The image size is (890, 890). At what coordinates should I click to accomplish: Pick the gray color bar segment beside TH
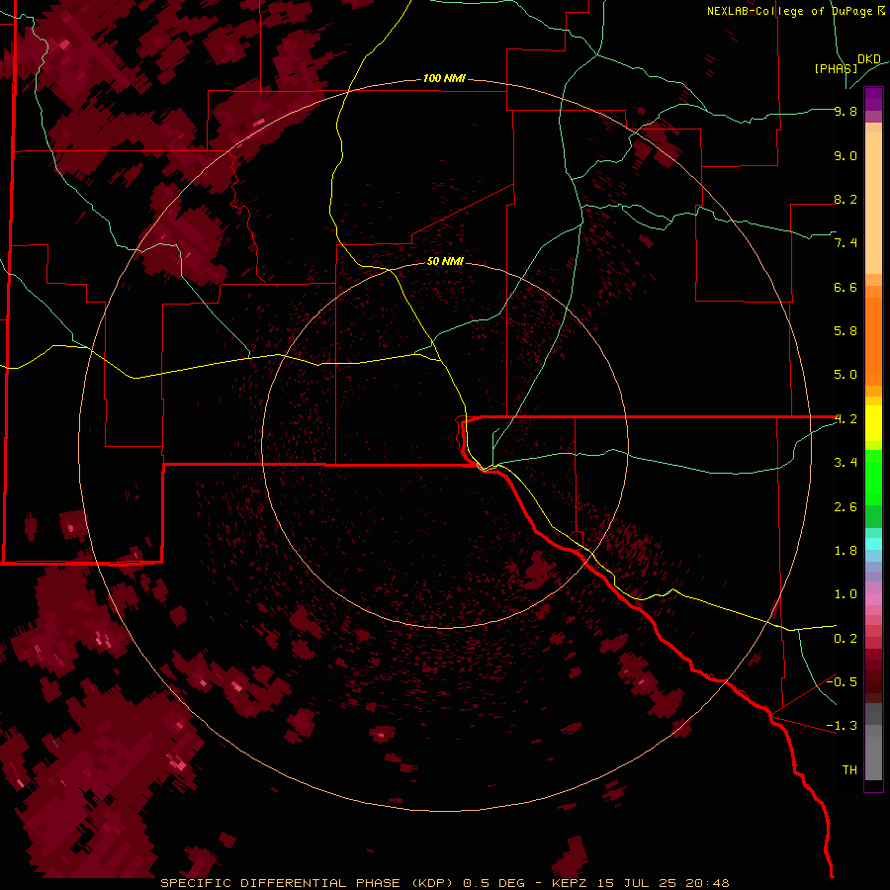(873, 758)
